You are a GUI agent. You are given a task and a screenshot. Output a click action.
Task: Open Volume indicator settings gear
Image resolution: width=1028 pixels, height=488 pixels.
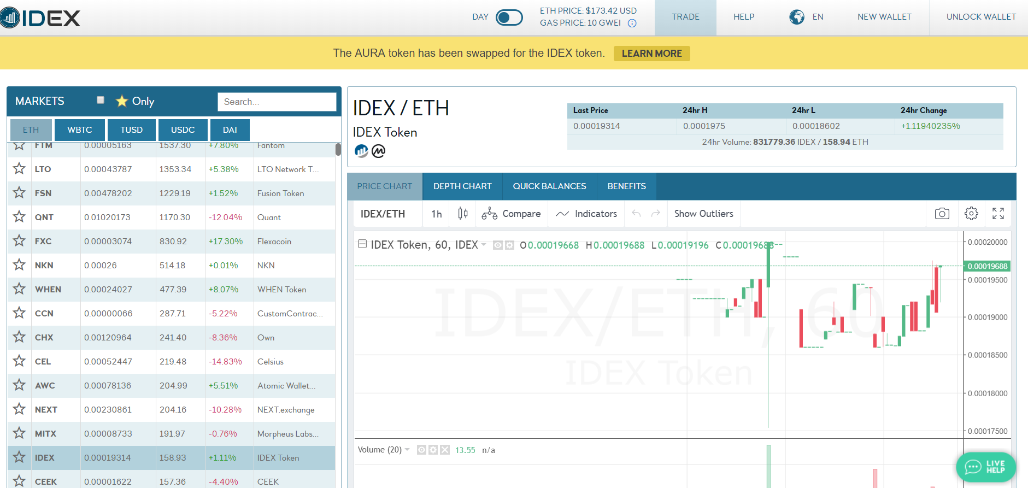tap(433, 450)
